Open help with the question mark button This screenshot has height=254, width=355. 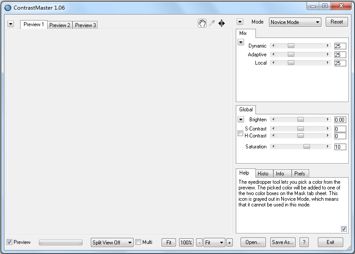point(304,242)
